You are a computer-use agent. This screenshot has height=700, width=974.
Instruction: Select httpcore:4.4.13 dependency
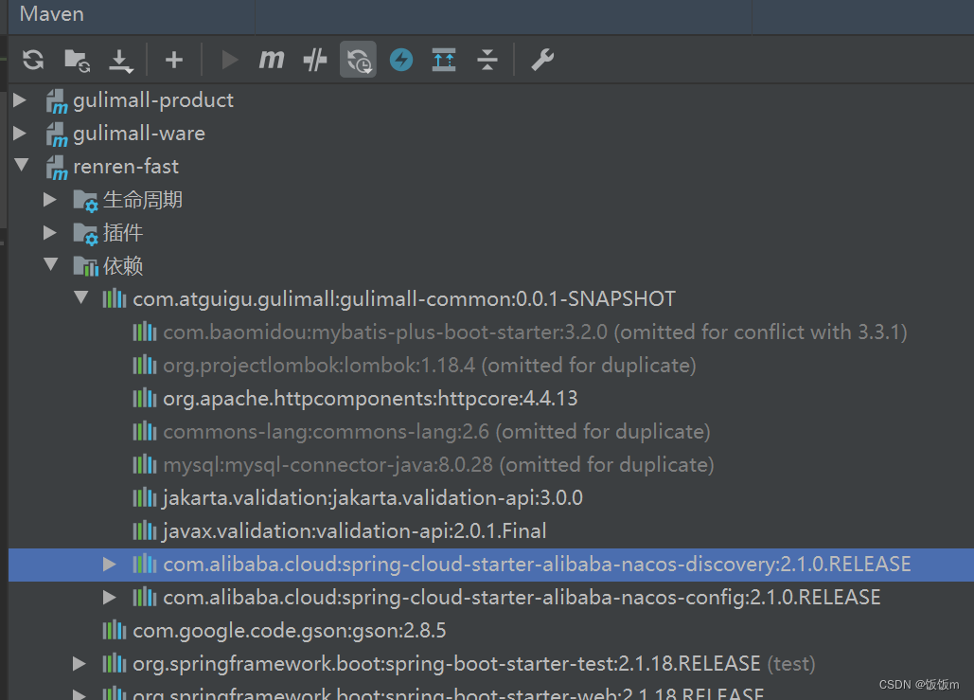[x=370, y=399]
